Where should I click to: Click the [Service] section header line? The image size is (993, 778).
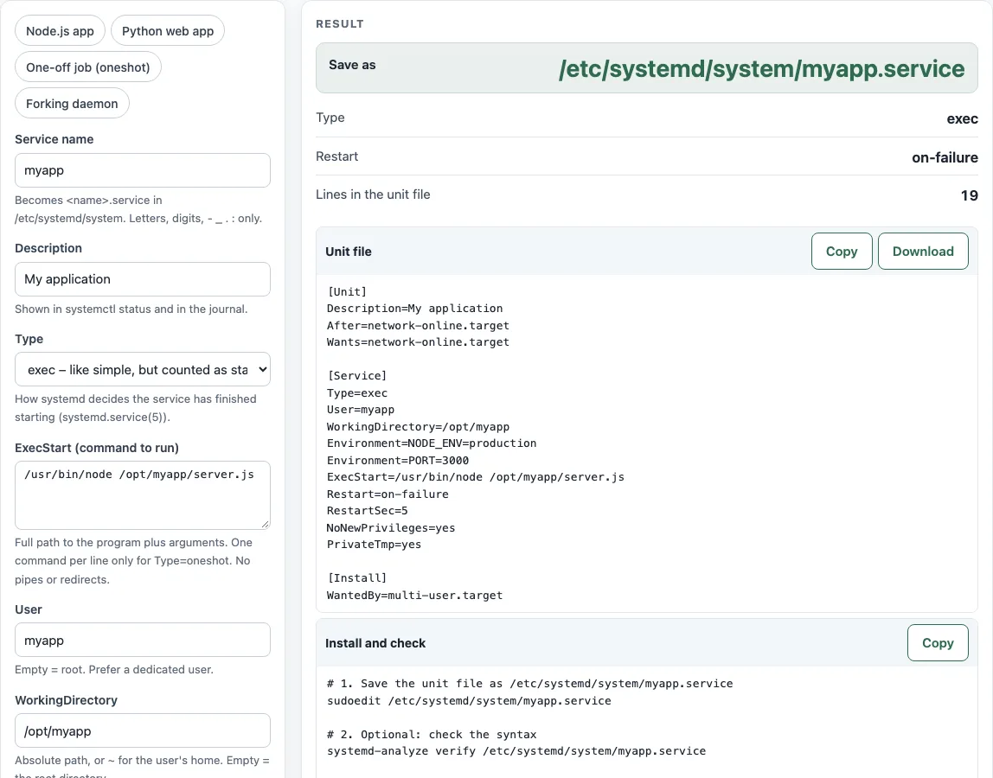[357, 375]
